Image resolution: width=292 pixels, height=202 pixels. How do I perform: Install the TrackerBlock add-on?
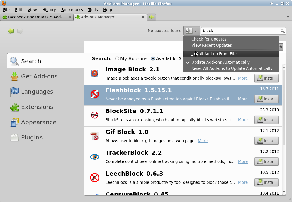(x=266, y=161)
